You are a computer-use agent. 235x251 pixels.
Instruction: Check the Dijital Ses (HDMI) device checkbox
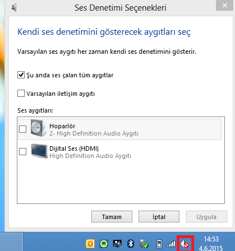pyautogui.click(x=23, y=151)
